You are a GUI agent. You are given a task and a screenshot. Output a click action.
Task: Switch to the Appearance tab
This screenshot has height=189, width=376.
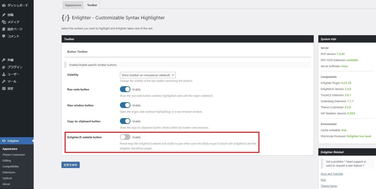[73, 5]
